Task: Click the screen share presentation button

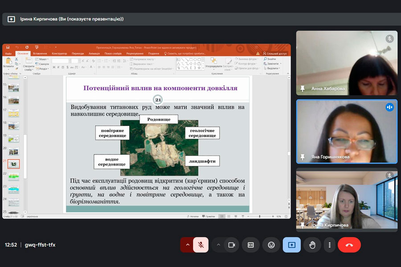Action: tap(291, 245)
